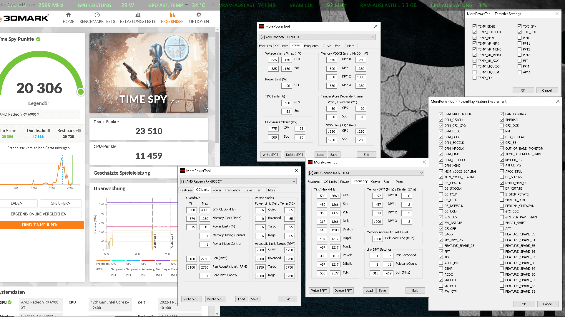Click the 3DMark logo
565x317 pixels.
tap(25, 18)
